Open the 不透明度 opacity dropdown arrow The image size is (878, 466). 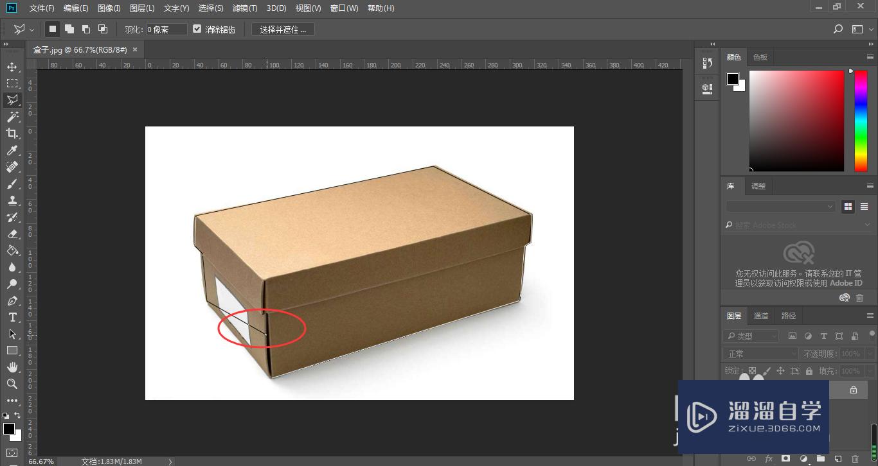pyautogui.click(x=869, y=354)
